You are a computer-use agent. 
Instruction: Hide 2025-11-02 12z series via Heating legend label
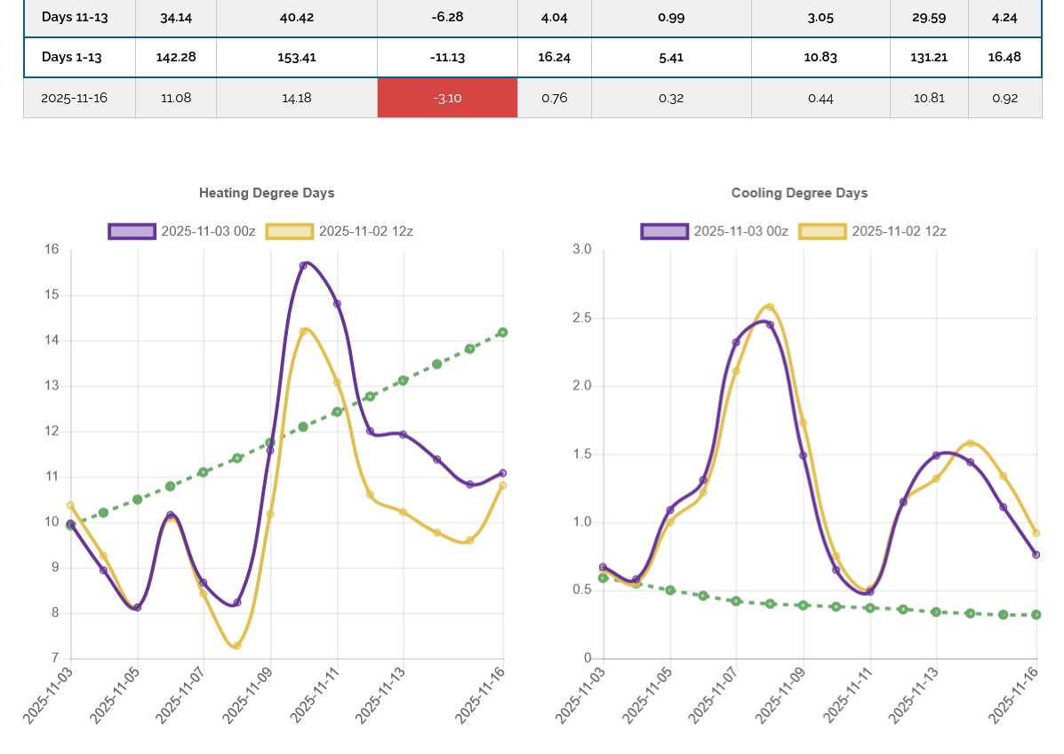pos(365,231)
